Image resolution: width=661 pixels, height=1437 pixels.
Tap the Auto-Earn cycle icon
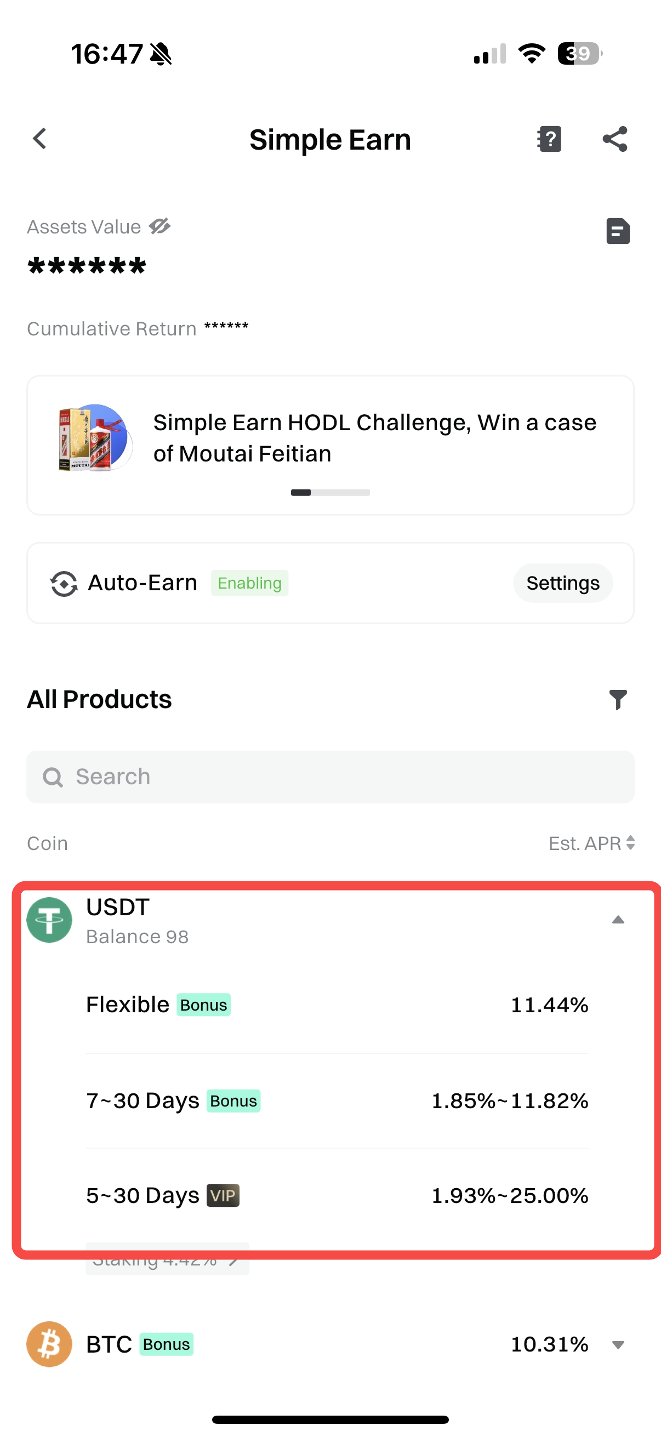coord(64,584)
